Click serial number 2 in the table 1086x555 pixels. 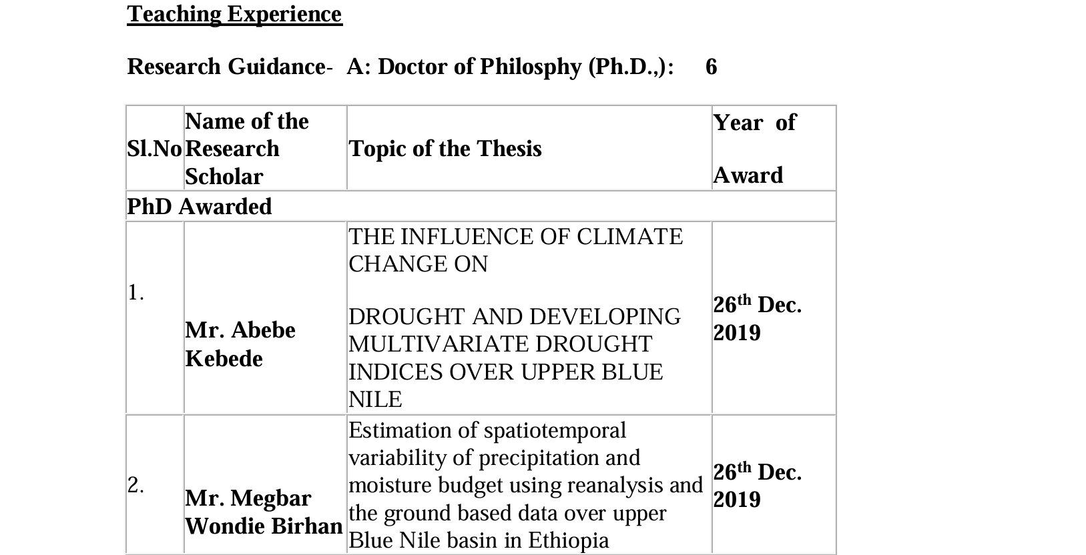tap(135, 485)
